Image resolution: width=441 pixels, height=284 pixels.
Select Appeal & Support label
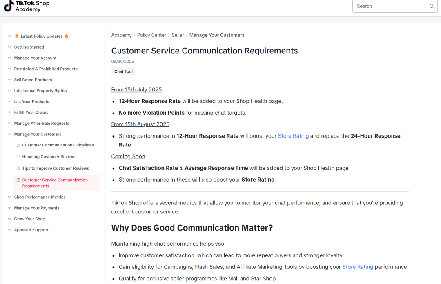pyautogui.click(x=31, y=230)
